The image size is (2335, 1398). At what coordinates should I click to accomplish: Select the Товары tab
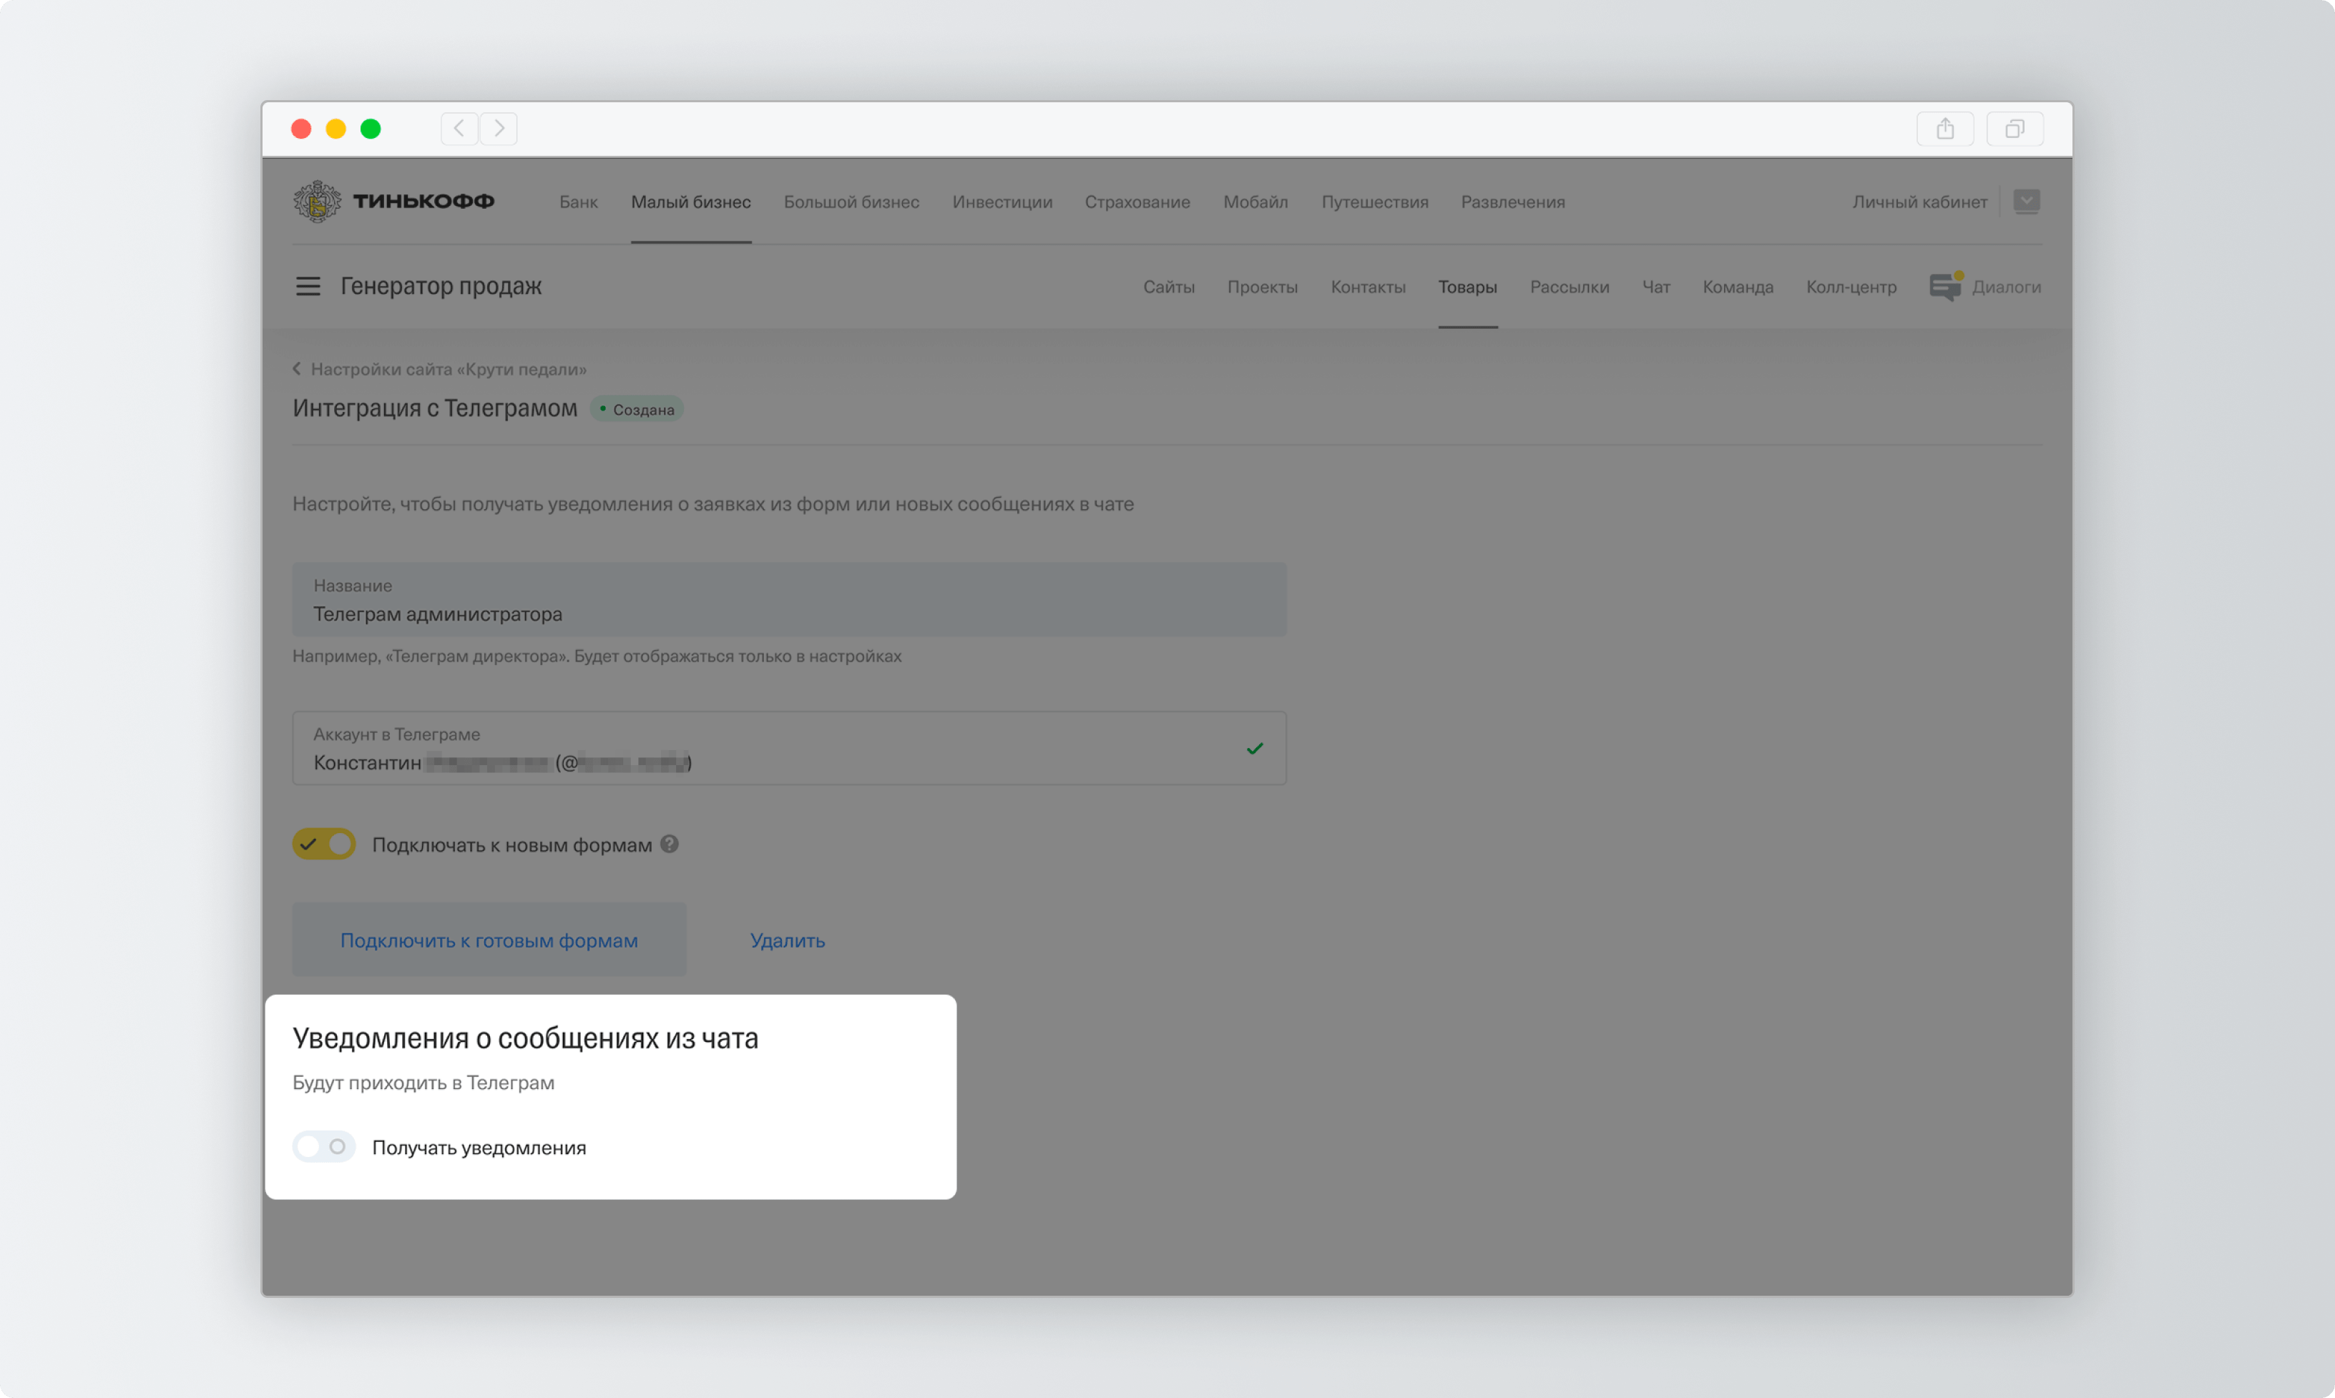point(1467,286)
